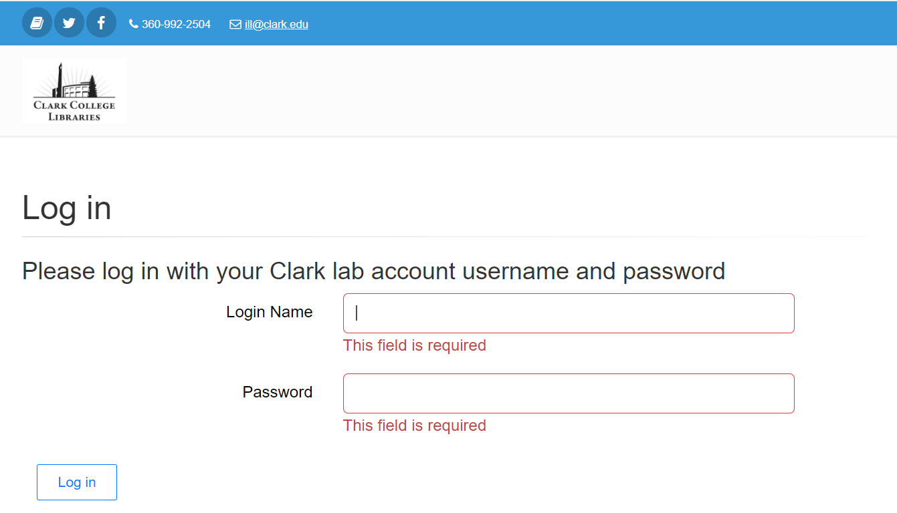Click the Login Name label
Image resolution: width=897 pixels, height=513 pixels.
(x=270, y=312)
